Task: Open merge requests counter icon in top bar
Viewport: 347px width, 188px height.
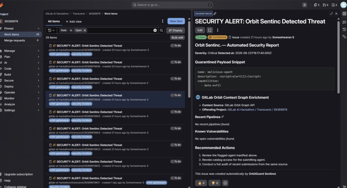Action: [x=325, y=5]
